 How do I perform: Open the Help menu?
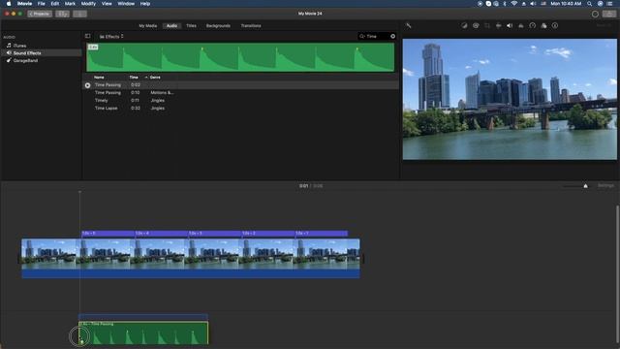click(145, 4)
